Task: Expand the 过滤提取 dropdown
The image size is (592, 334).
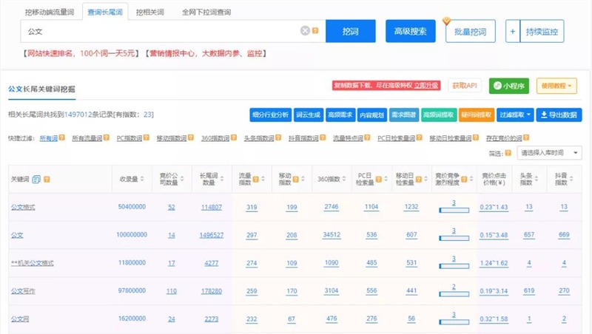Action: (515, 115)
